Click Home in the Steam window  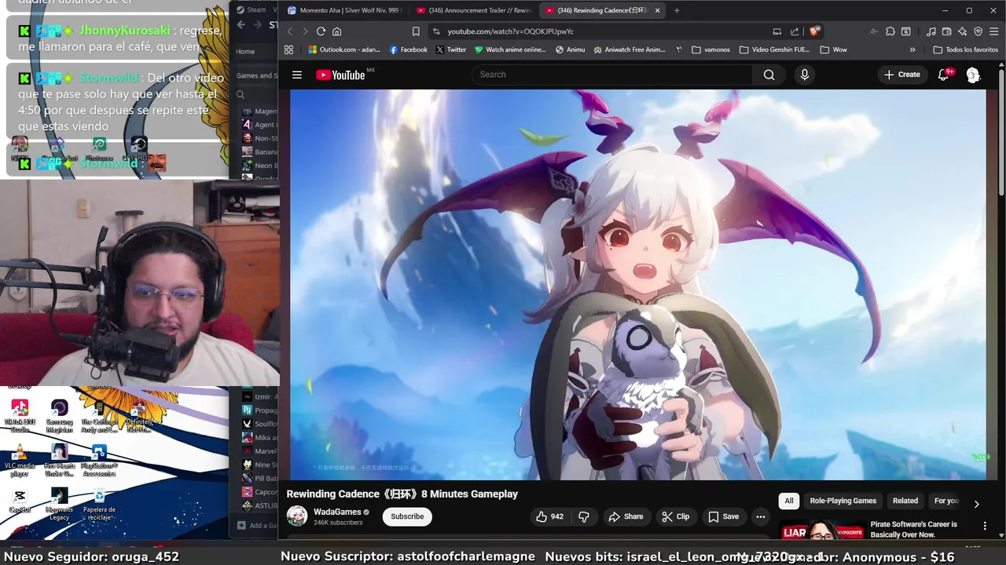[246, 52]
